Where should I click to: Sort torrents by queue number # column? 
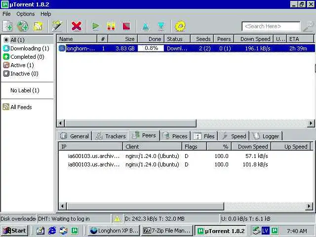point(103,39)
